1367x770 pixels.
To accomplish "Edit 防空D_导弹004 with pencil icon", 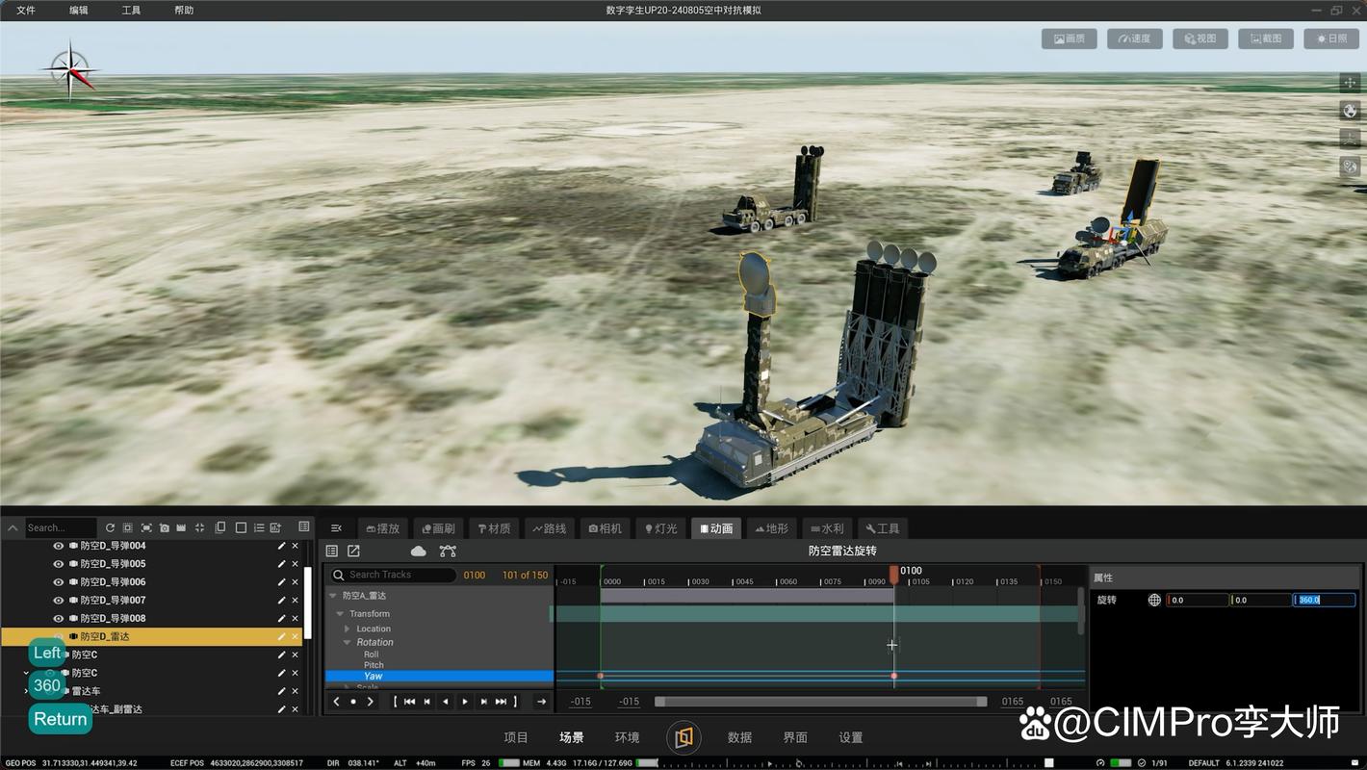I will click(281, 546).
